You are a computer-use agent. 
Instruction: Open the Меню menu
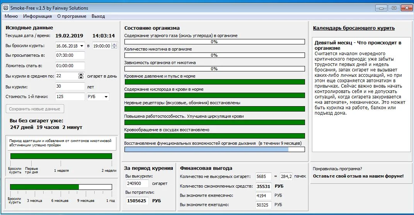pos(11,16)
